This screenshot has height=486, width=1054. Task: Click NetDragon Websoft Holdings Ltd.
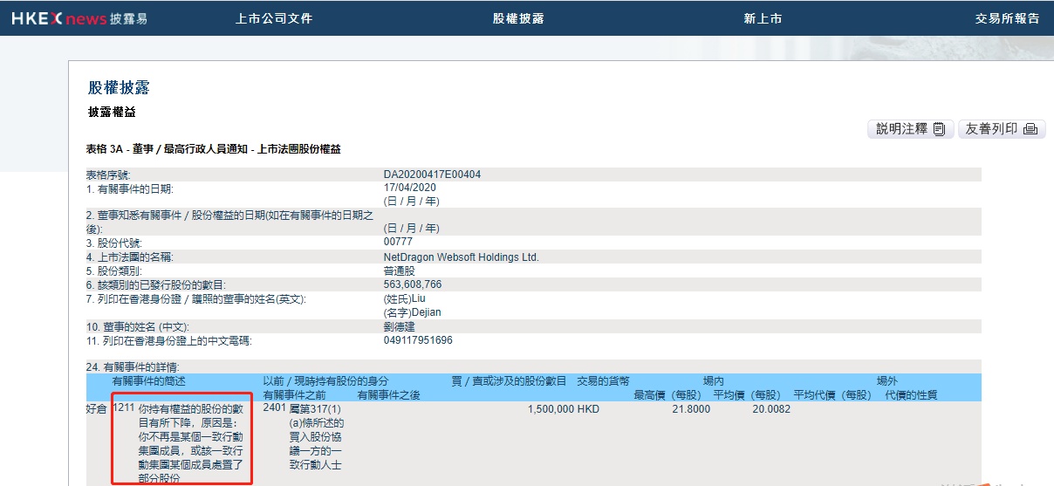[x=462, y=257]
